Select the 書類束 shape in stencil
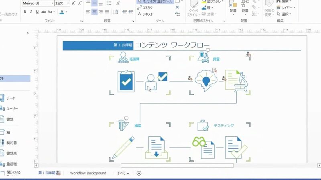Image resolution: width=321 pixels, height=180 pixels. (8, 153)
